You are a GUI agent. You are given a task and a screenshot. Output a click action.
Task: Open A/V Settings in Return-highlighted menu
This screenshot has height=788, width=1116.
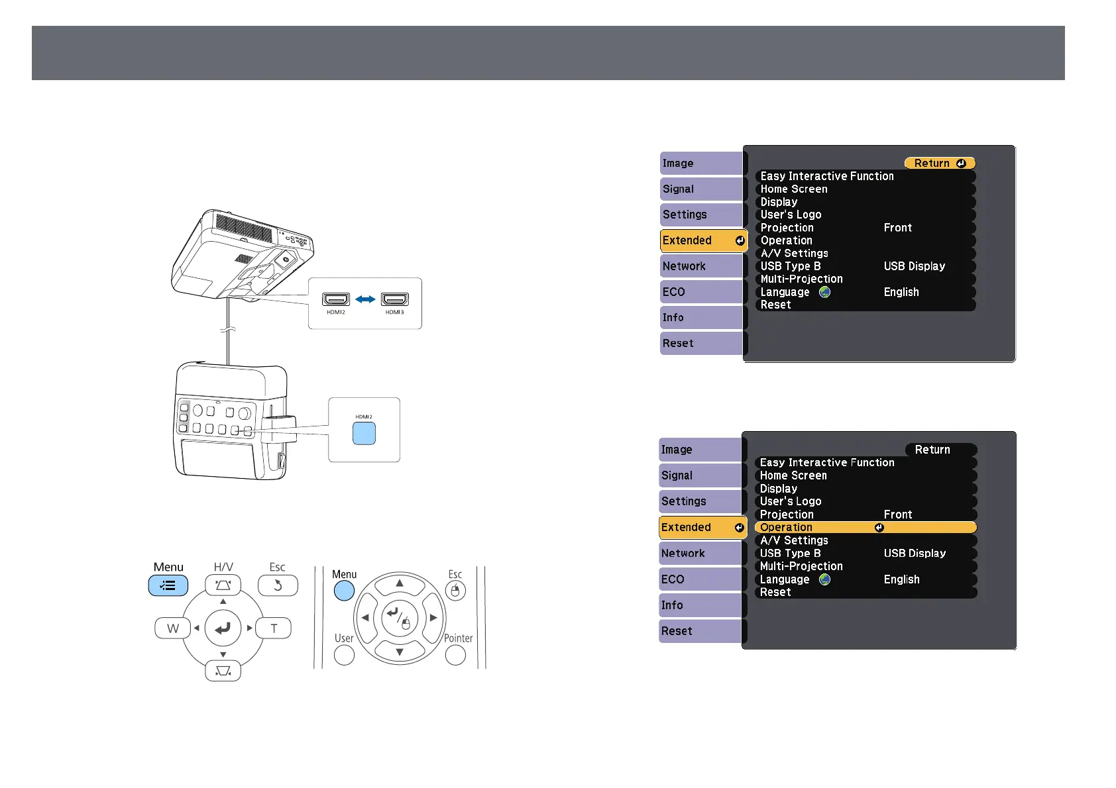(865, 254)
